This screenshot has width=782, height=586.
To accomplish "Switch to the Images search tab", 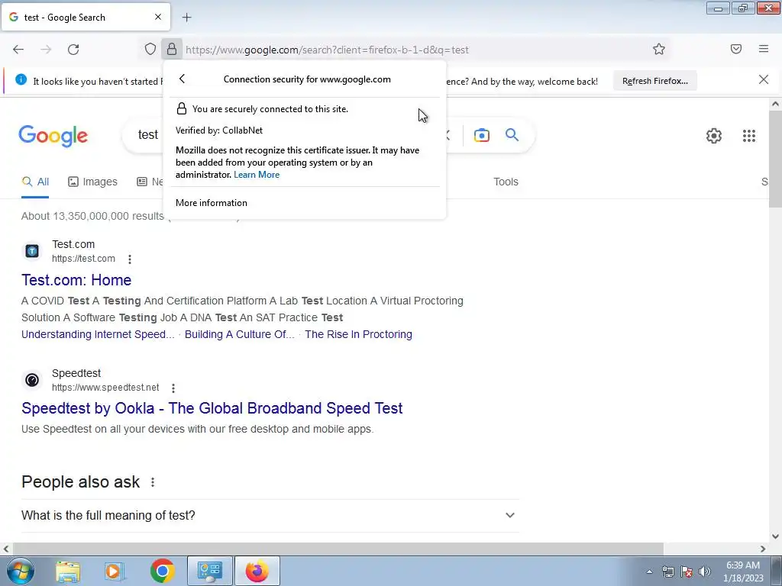I will pyautogui.click(x=92, y=182).
